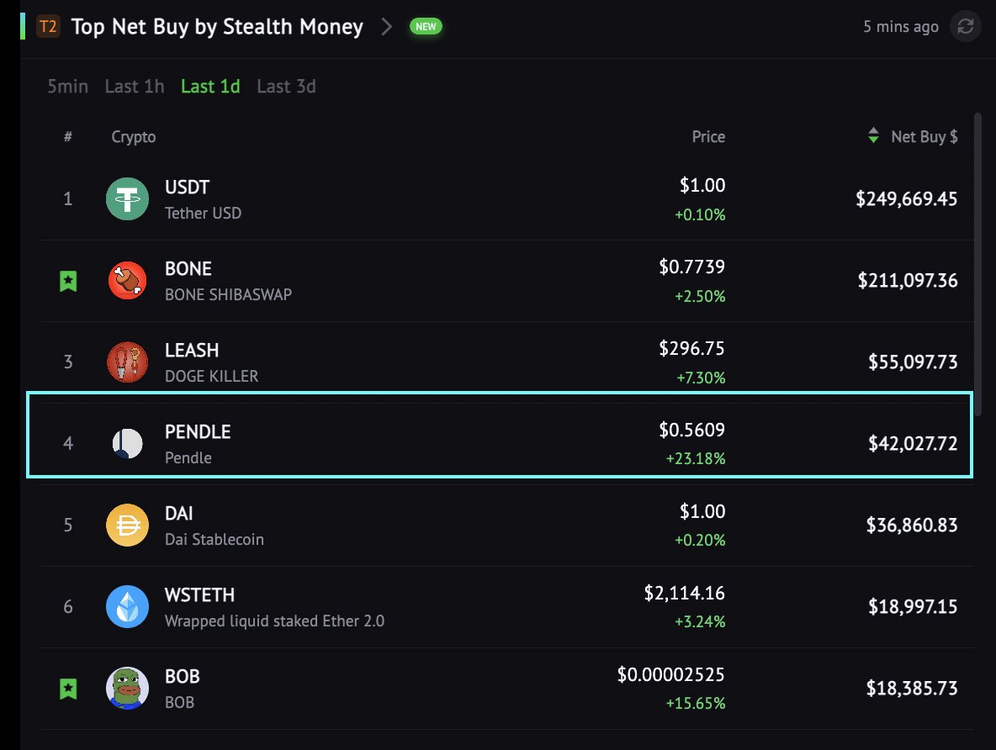Enable ascending sort on Net Buy column
This screenshot has width=996, height=750.
tap(873, 132)
